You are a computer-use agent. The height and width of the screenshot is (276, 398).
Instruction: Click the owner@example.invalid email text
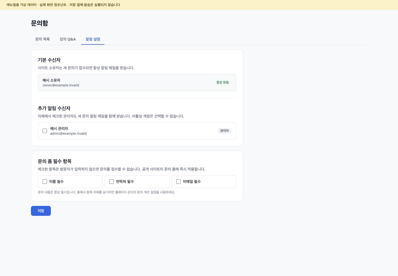click(x=61, y=85)
